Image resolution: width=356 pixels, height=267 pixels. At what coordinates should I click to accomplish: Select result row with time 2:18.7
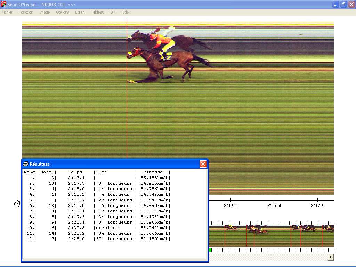pos(97,200)
